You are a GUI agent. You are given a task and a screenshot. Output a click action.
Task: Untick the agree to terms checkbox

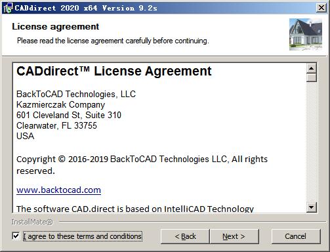[x=16, y=236]
